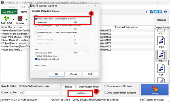The width and height of the screenshot is (170, 102).
Task: Click the blue help question icon
Action: pyautogui.click(x=165, y=12)
